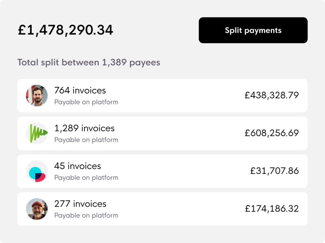The image size is (325, 243).
Task: Select the 277 invoices entry
Action: click(x=162, y=209)
